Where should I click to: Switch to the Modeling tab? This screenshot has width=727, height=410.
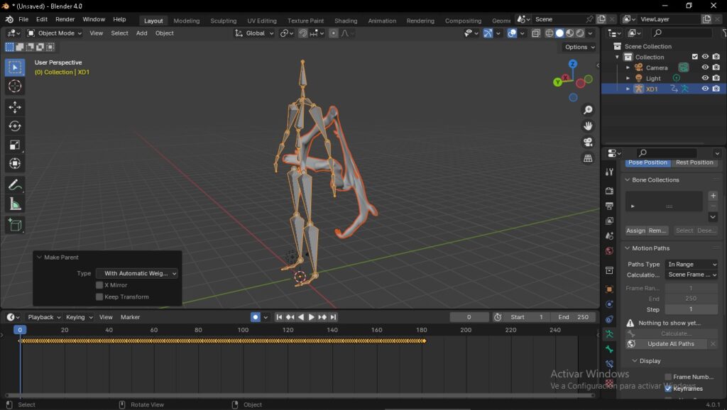point(186,20)
